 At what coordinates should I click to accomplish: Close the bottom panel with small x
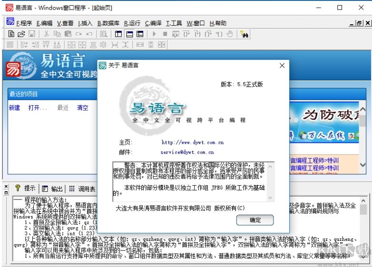[6, 186]
